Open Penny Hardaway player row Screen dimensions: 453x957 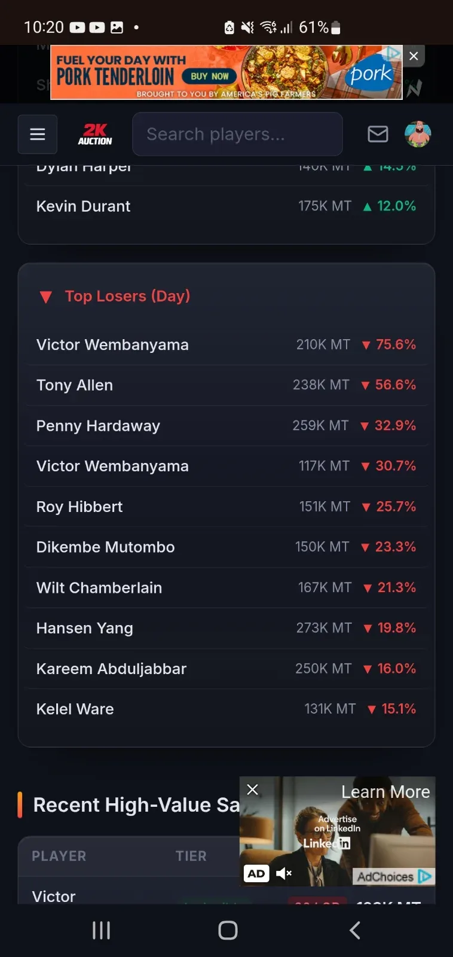click(x=227, y=426)
